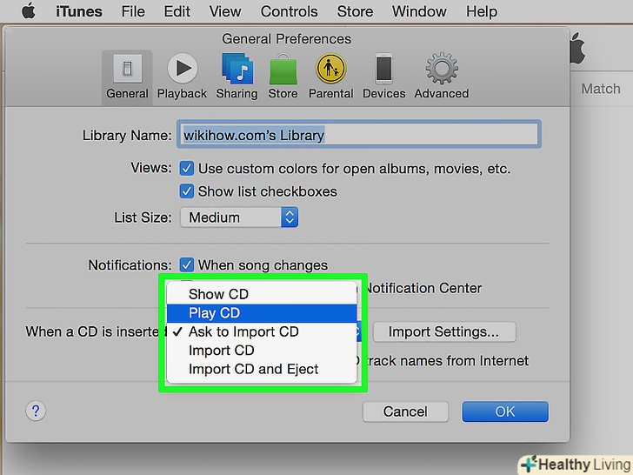
Task: Open Parental controls preferences icon
Action: (331, 69)
